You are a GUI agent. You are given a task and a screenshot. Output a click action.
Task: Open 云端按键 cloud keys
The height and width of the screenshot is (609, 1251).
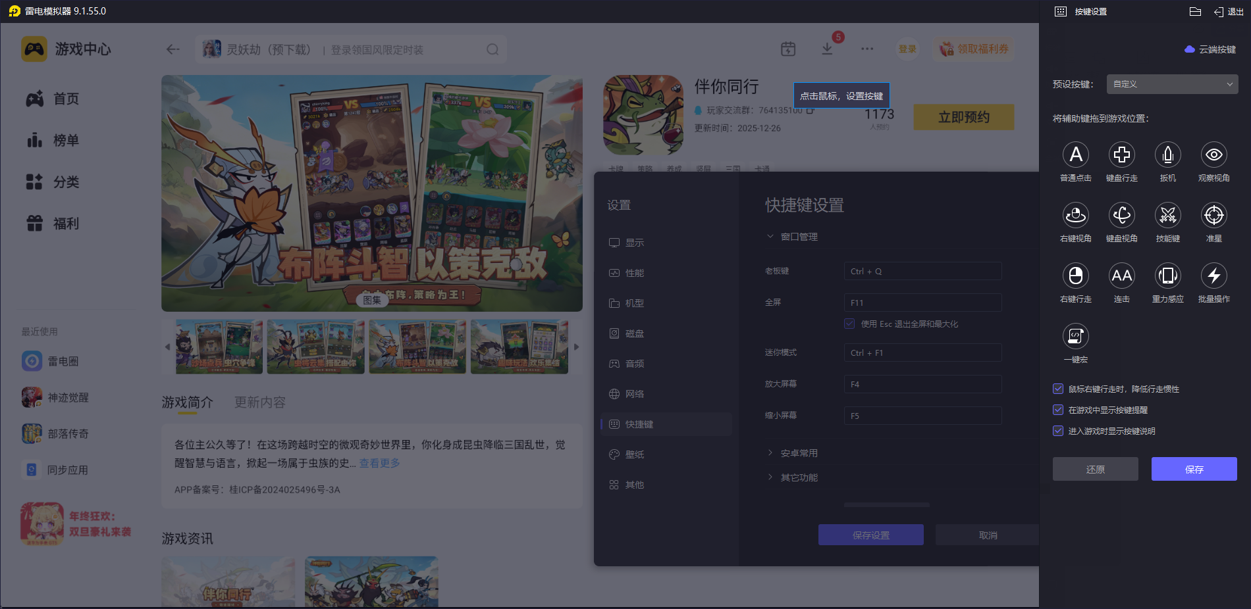pos(1210,49)
